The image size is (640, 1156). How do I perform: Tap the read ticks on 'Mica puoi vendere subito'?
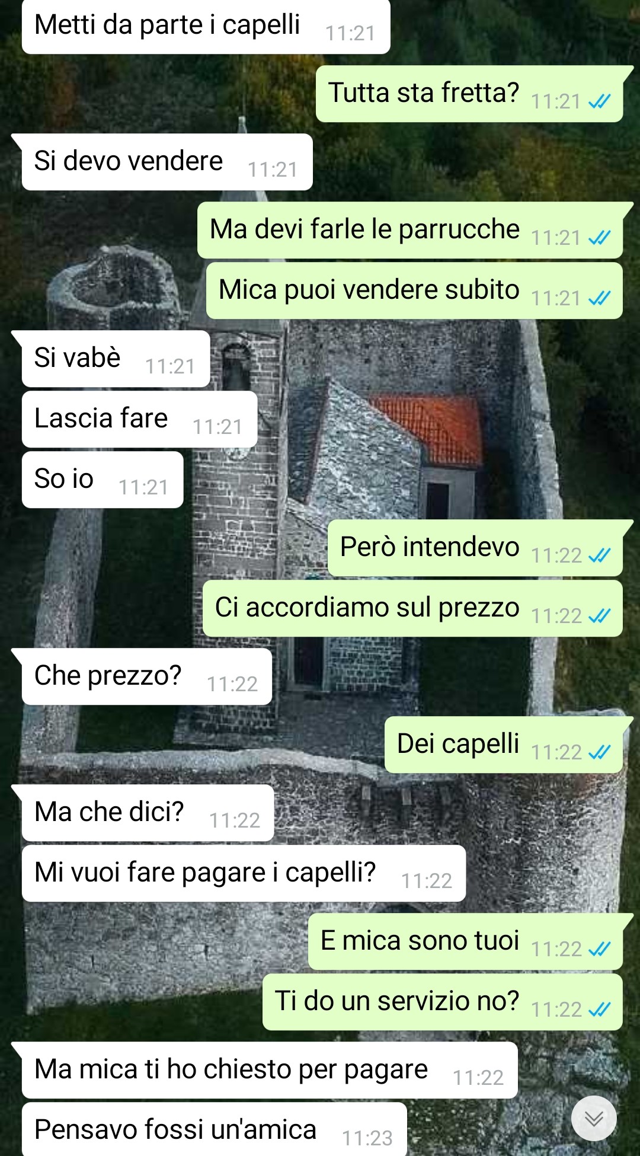coord(599,298)
